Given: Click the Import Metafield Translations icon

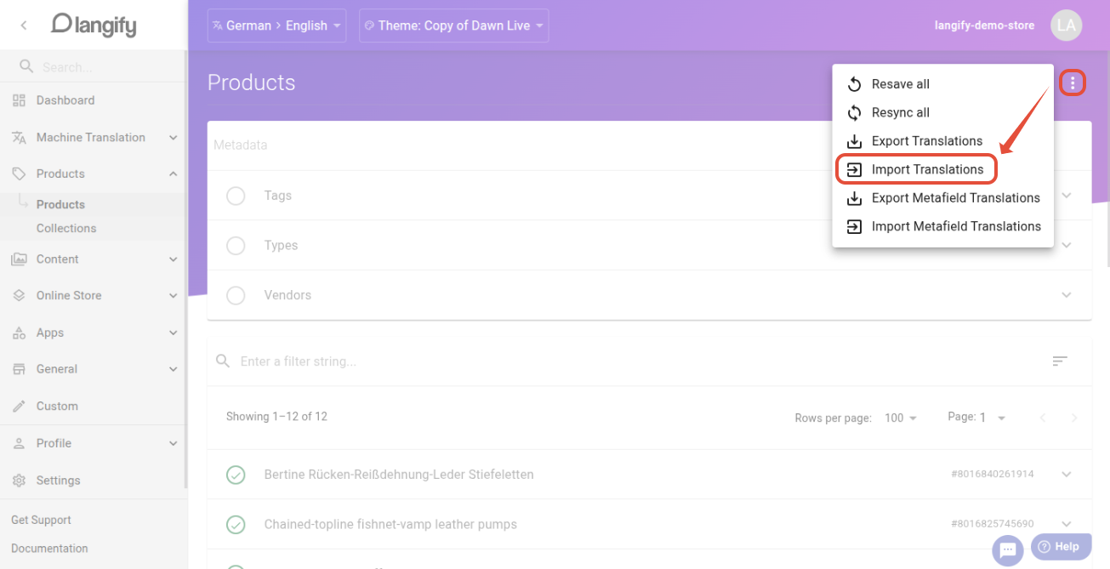Looking at the screenshot, I should [x=855, y=226].
